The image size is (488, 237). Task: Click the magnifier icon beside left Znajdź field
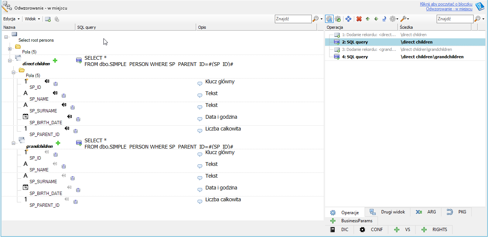tap(316, 19)
